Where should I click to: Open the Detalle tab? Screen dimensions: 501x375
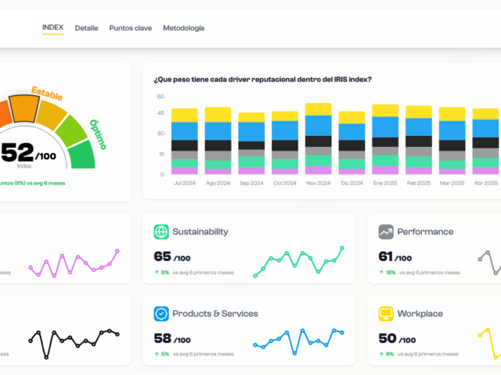pyautogui.click(x=86, y=28)
